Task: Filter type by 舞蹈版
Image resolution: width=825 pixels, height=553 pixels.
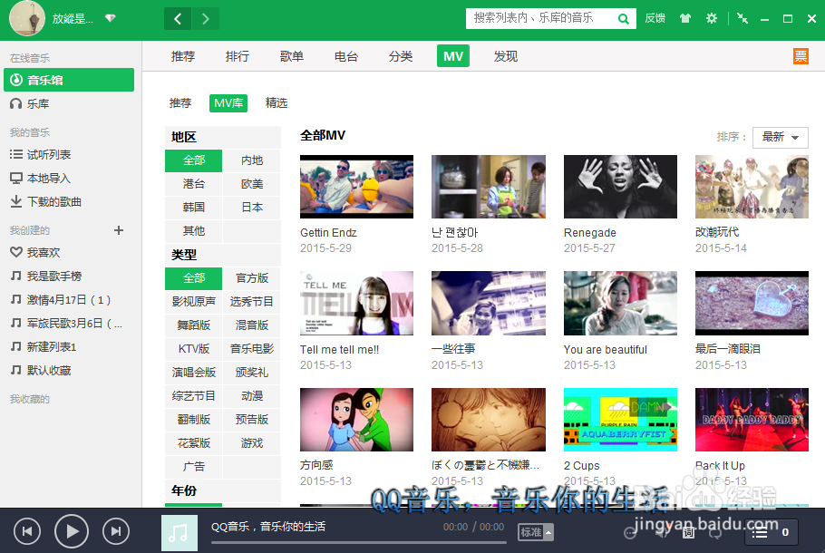Action: [x=194, y=325]
